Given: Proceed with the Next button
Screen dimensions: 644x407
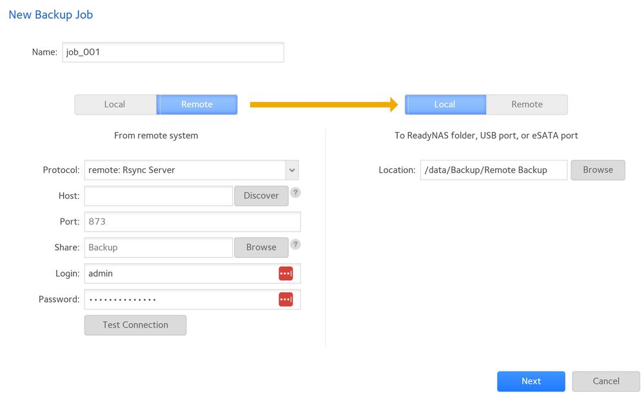Looking at the screenshot, I should [x=531, y=381].
